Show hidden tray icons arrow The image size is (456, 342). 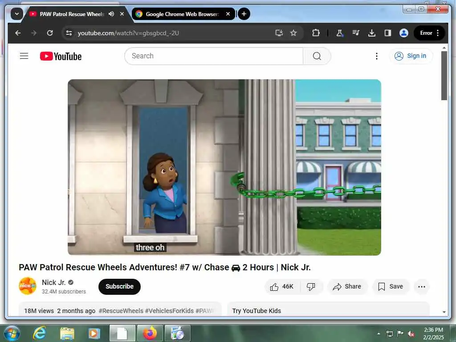379,334
